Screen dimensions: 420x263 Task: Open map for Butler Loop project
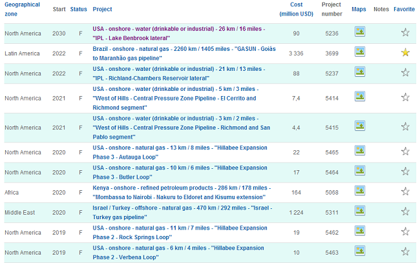[360, 170]
